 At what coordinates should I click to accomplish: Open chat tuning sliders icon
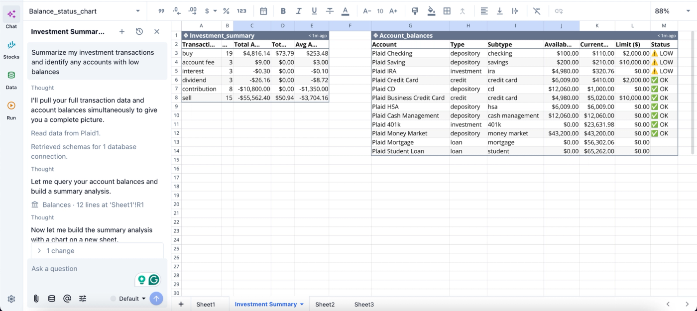tap(83, 299)
